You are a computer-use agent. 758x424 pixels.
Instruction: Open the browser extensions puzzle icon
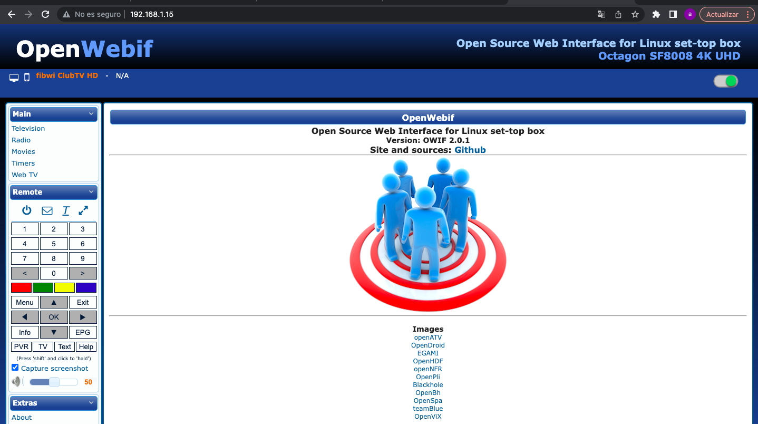(x=656, y=14)
